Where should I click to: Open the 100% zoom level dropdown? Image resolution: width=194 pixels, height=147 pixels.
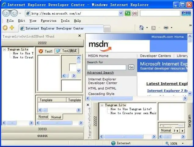coord(183,144)
